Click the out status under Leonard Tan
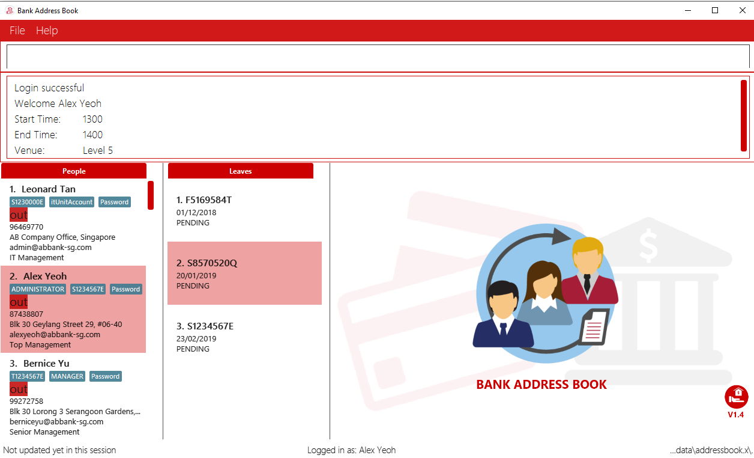Screen dimensions: 754x458 tap(19, 215)
